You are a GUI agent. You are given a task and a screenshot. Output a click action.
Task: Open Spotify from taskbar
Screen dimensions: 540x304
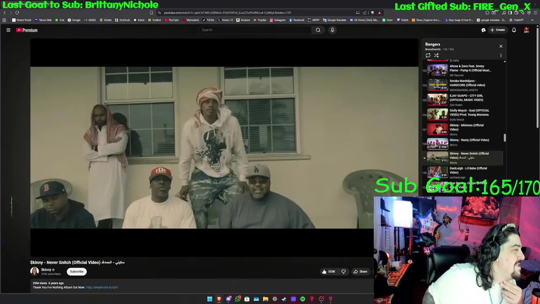pyautogui.click(x=302, y=299)
